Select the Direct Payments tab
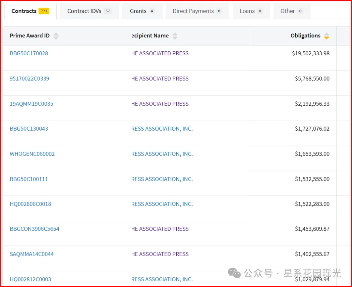The image size is (352, 287). [197, 11]
